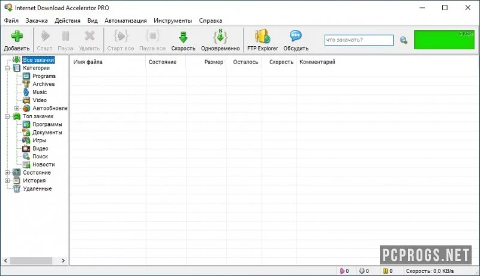Click the sidebar scroll left arrow
This screenshot has width=480, height=276.
click(x=5, y=261)
